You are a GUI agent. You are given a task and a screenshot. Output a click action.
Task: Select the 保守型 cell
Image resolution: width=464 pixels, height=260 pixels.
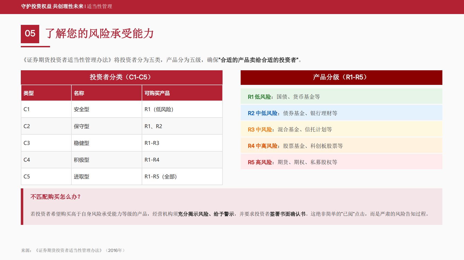pyautogui.click(x=107, y=126)
